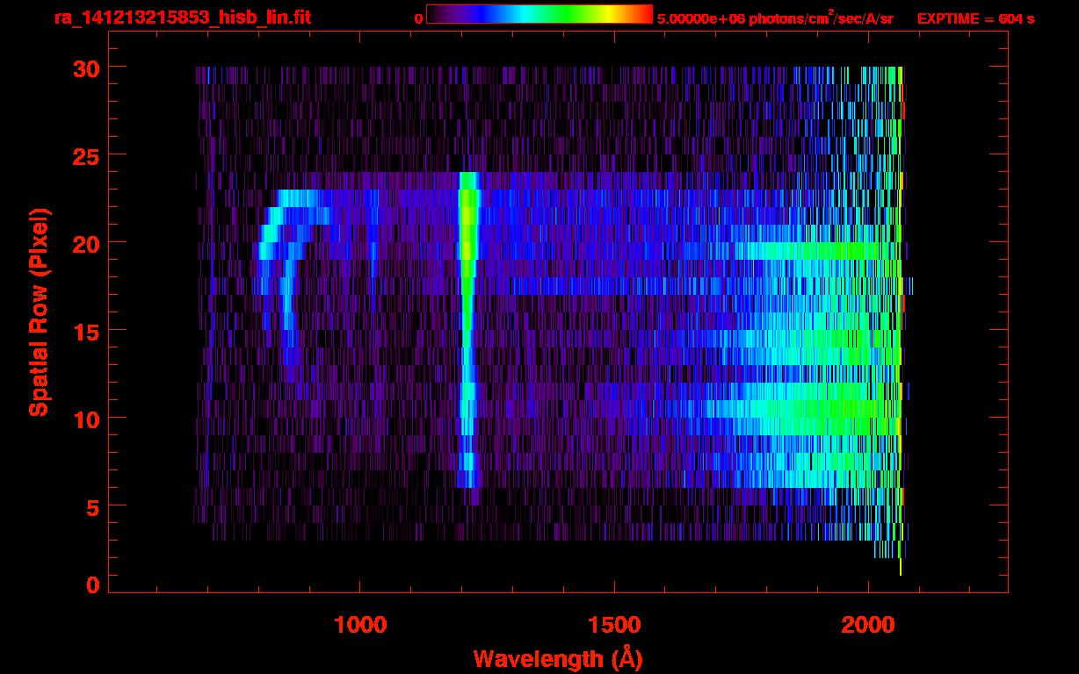Click the 1000 wavelength tick label
The height and width of the screenshot is (674, 1079).
click(360, 625)
